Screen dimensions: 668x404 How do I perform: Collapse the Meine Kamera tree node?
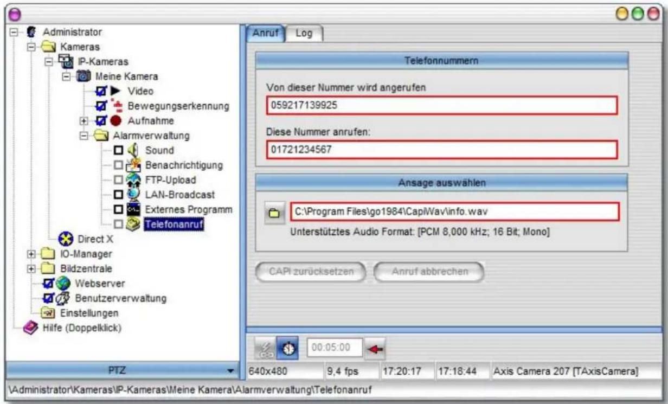pos(66,76)
